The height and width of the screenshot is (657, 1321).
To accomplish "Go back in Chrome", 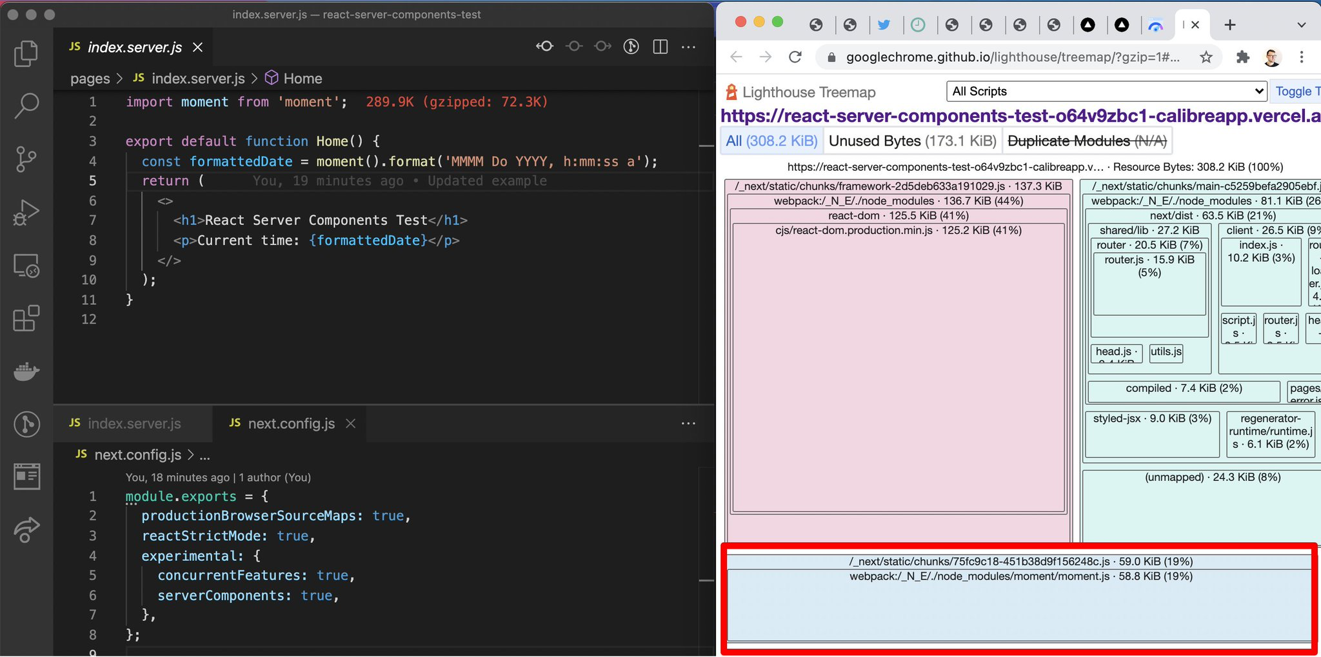I will click(737, 57).
